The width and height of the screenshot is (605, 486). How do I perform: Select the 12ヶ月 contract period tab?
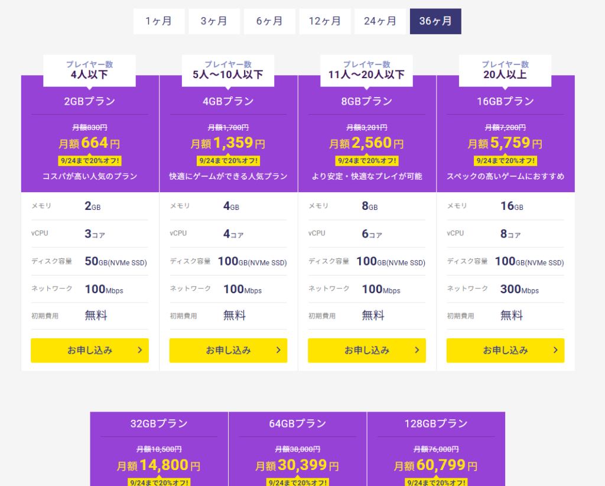coord(325,21)
